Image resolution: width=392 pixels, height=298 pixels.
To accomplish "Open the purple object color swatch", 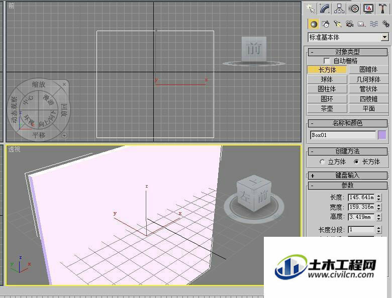I will point(382,135).
